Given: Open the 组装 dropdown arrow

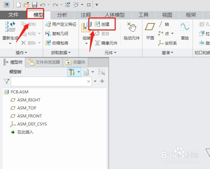Looking at the screenshot, I should tap(86, 44).
